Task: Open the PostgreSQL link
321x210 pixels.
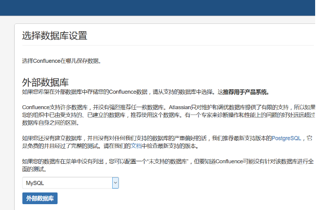Action: 286,138
